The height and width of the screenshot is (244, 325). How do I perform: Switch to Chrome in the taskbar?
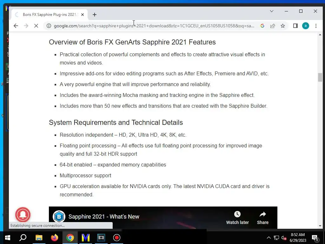[x=70, y=238]
